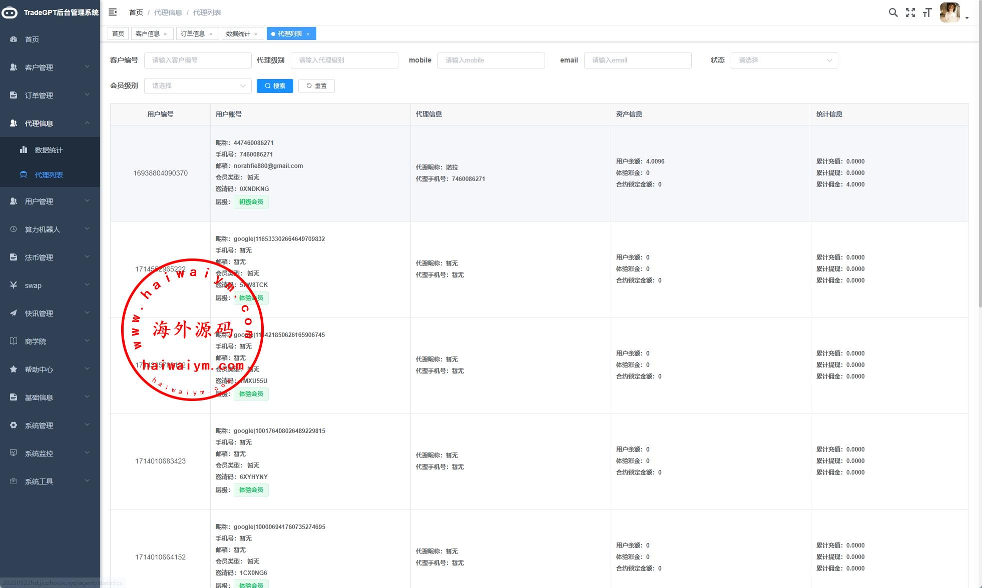Open the 状态 select dropdown
This screenshot has width=982, height=588.
pyautogui.click(x=784, y=60)
